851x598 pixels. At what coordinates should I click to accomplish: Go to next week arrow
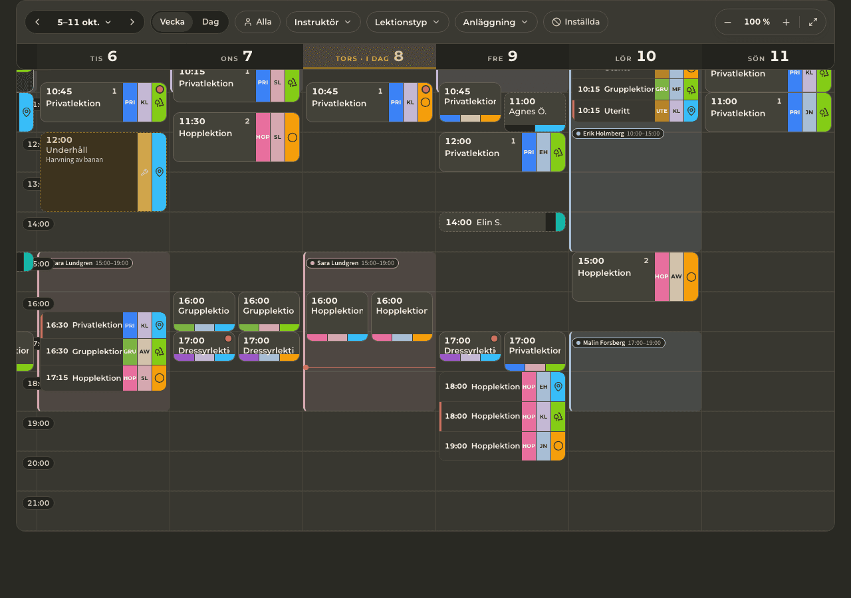coord(132,22)
